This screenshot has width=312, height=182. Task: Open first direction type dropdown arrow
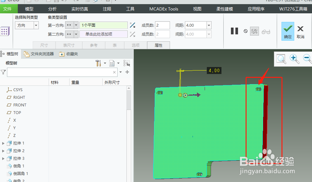tap(76, 25)
